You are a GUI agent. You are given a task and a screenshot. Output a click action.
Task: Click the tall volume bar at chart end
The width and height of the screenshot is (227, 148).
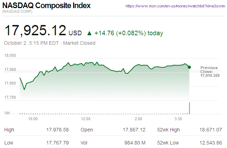[x=190, y=108]
